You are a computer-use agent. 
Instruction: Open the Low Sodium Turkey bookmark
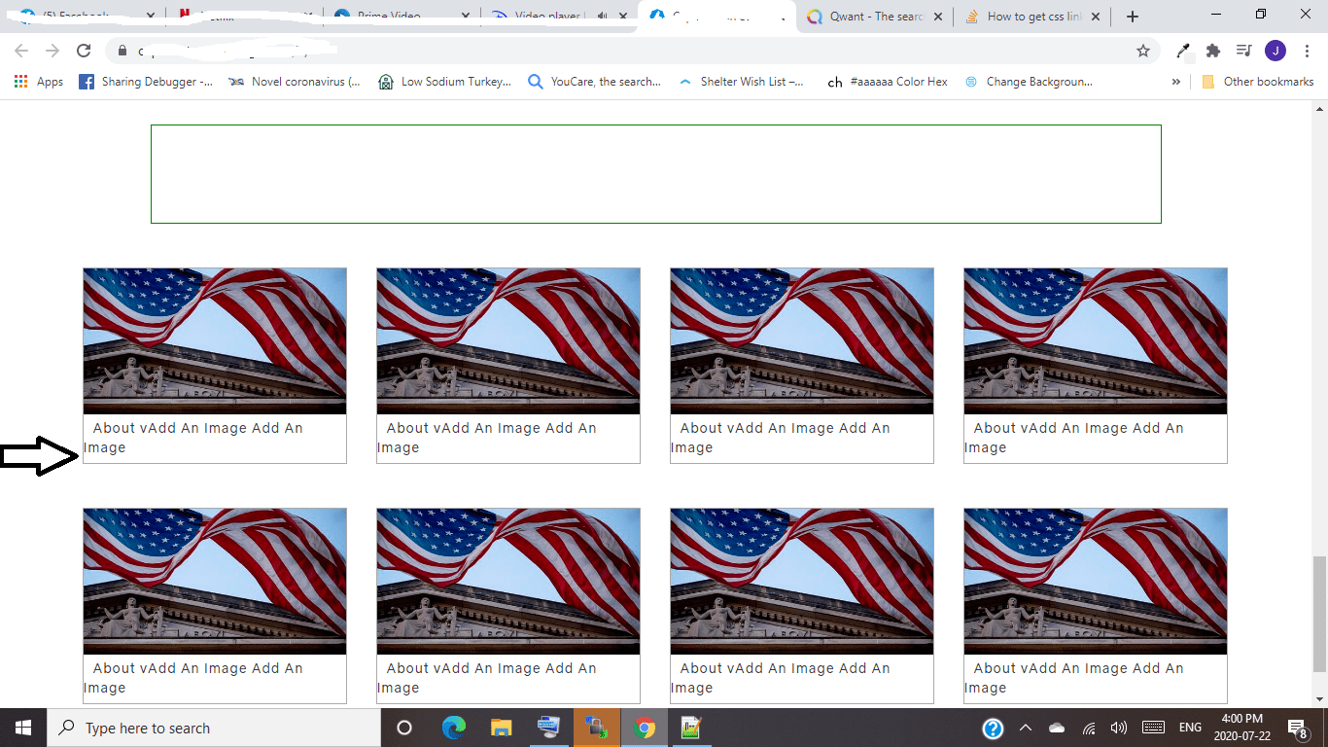click(444, 82)
